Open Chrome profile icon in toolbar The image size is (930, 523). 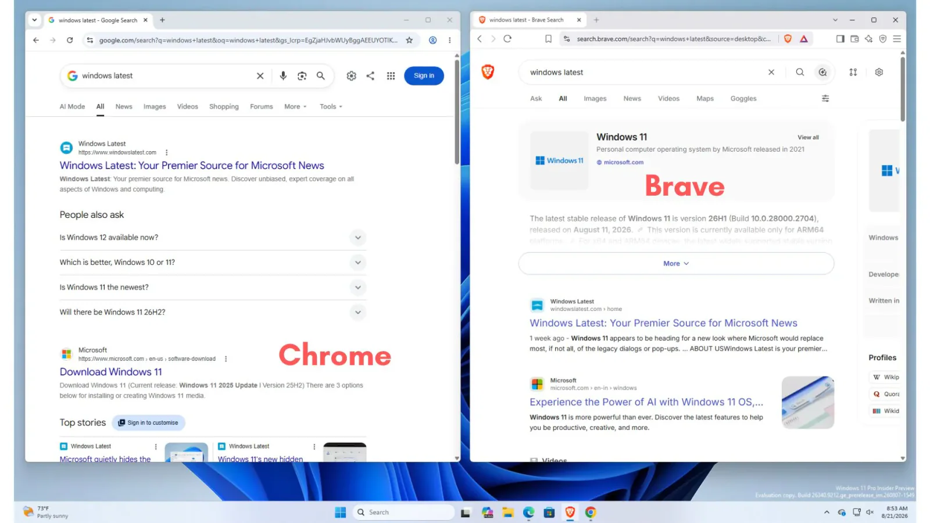[x=432, y=40]
